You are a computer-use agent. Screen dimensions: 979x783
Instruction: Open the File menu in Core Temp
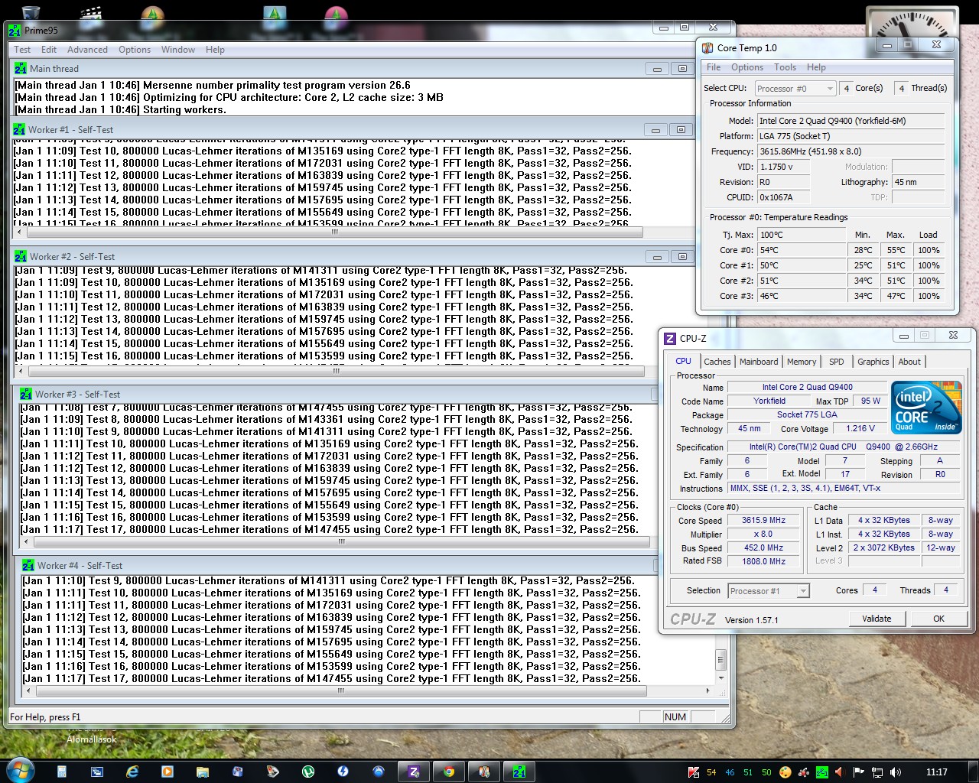(x=714, y=67)
